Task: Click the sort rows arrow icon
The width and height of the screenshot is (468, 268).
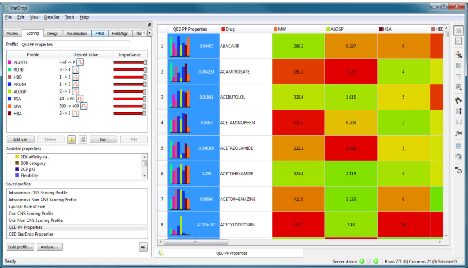Action: point(458,111)
